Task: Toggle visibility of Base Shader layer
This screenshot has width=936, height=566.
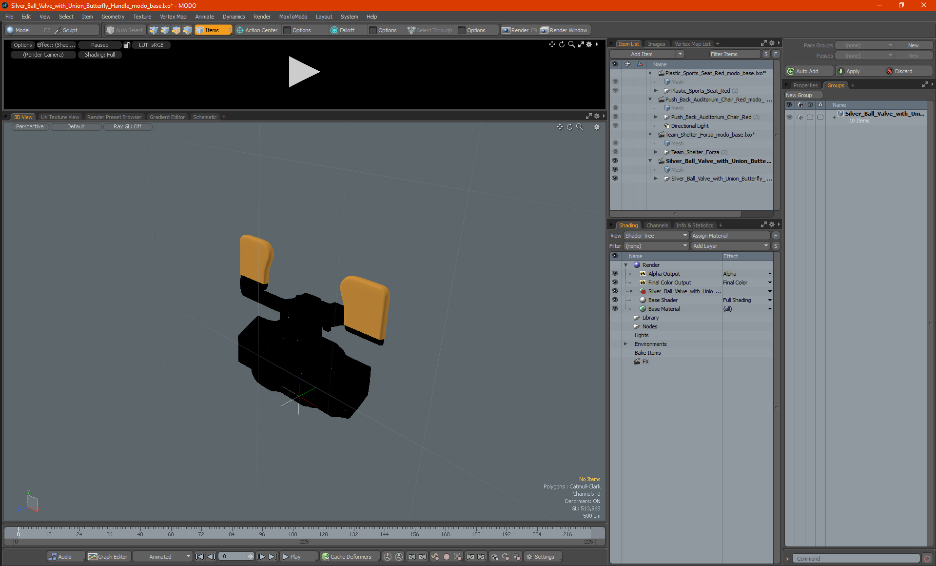Action: pyautogui.click(x=615, y=300)
